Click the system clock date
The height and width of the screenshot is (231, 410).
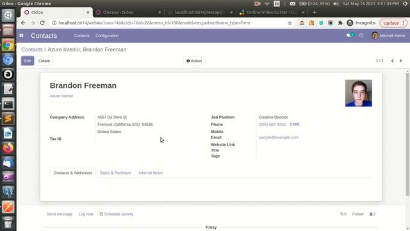371,4
